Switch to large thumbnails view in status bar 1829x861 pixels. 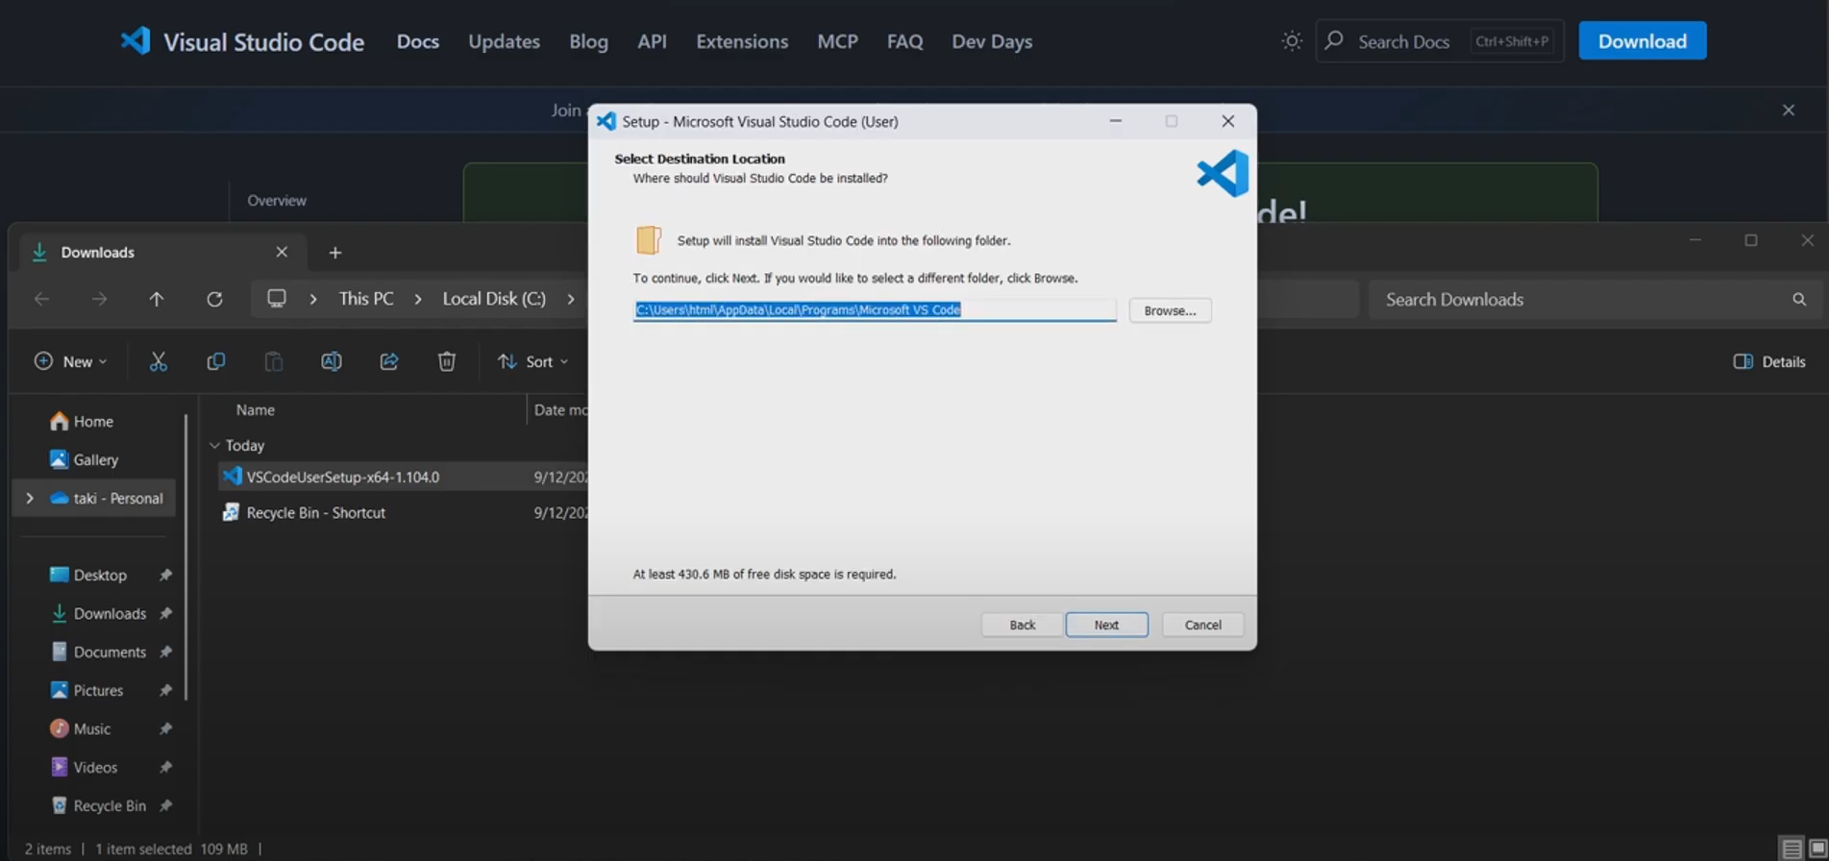click(1817, 849)
